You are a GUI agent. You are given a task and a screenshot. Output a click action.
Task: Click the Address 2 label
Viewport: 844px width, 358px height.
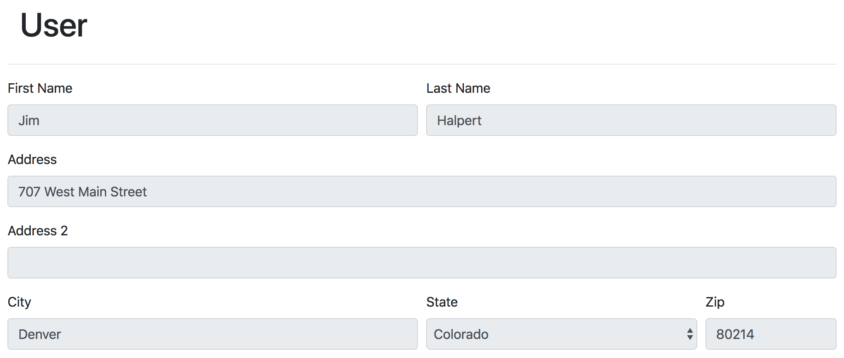tap(38, 231)
